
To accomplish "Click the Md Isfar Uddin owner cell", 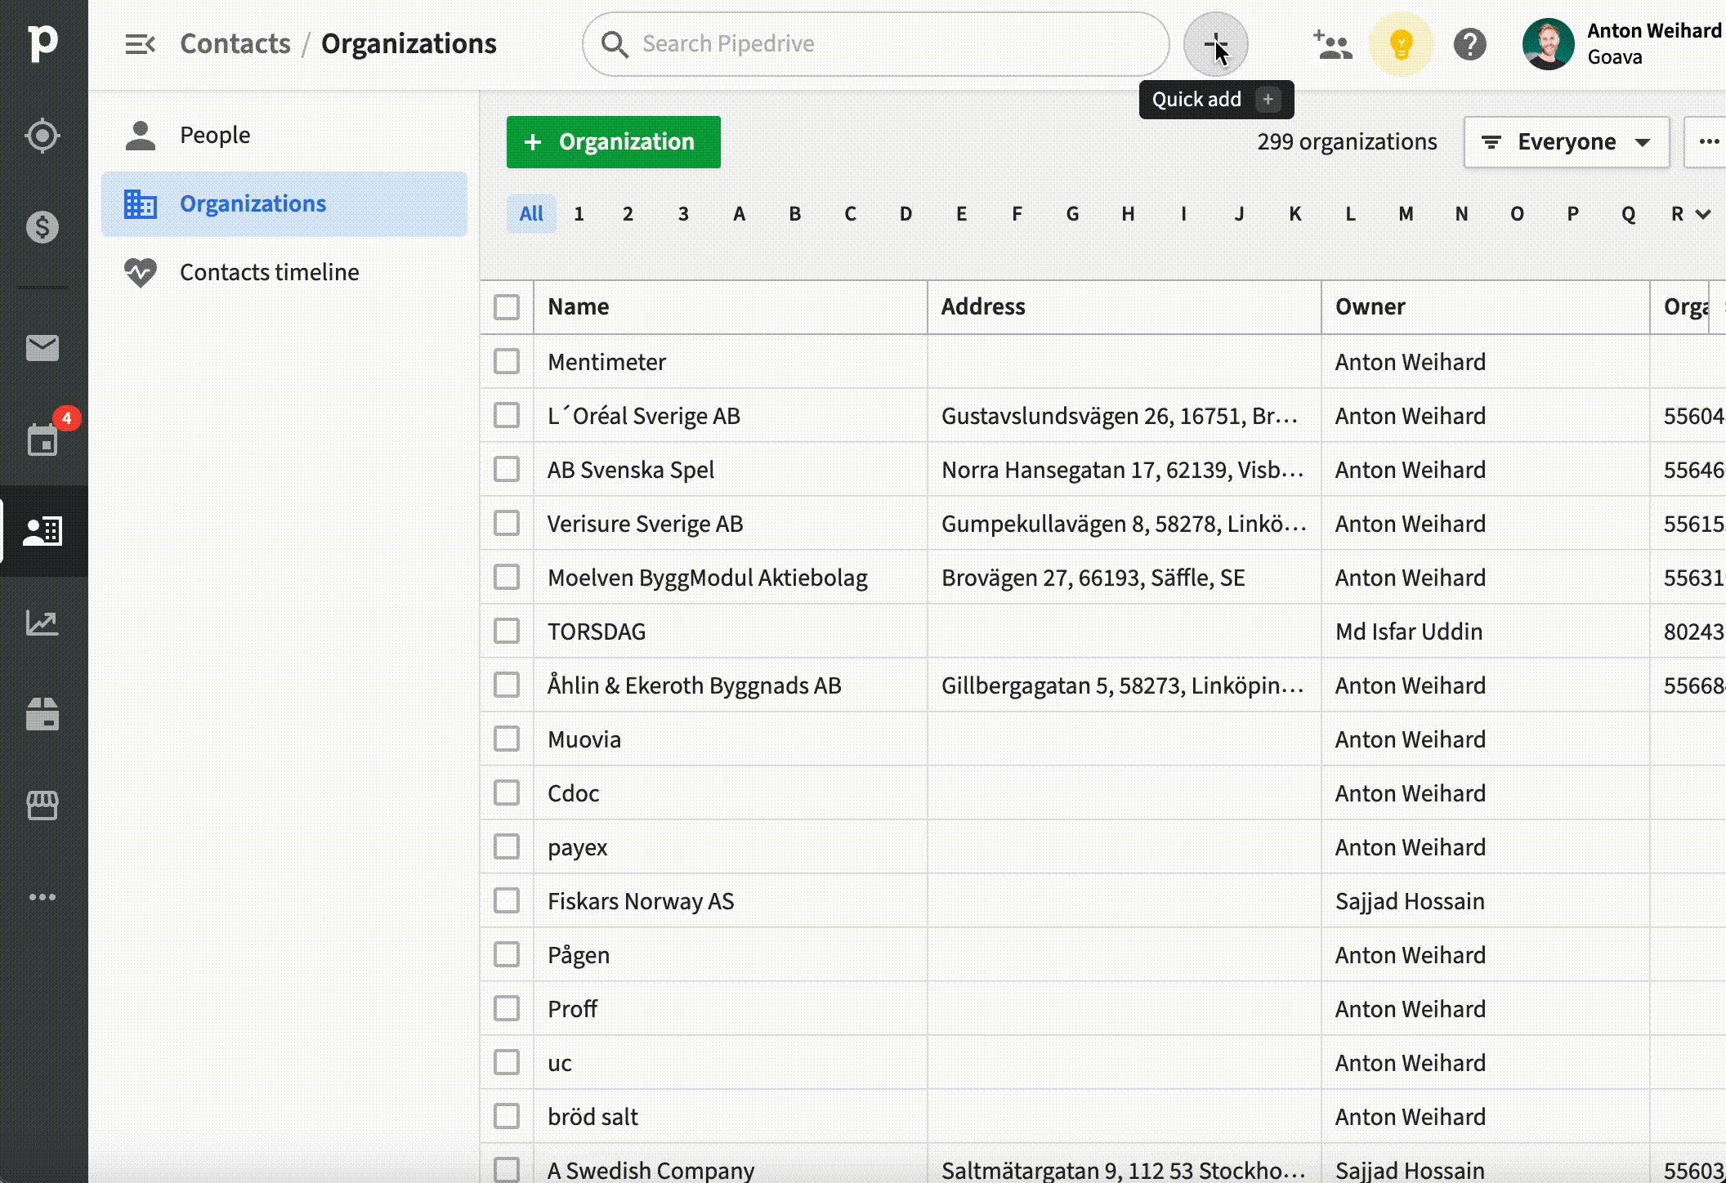I will pyautogui.click(x=1409, y=632).
